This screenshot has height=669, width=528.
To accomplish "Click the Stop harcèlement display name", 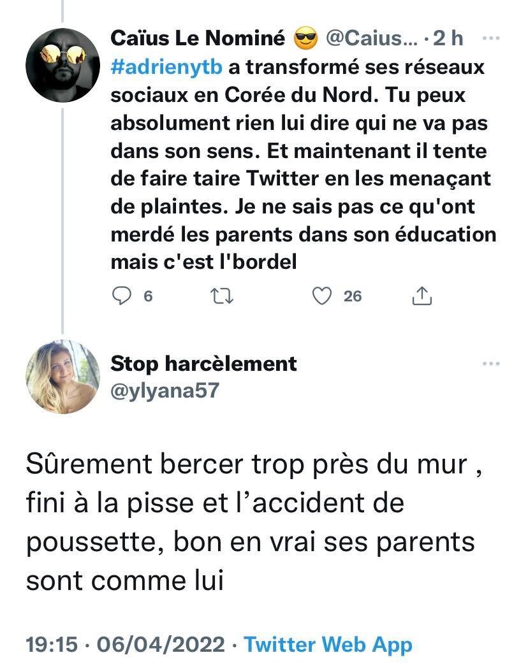I will (204, 364).
